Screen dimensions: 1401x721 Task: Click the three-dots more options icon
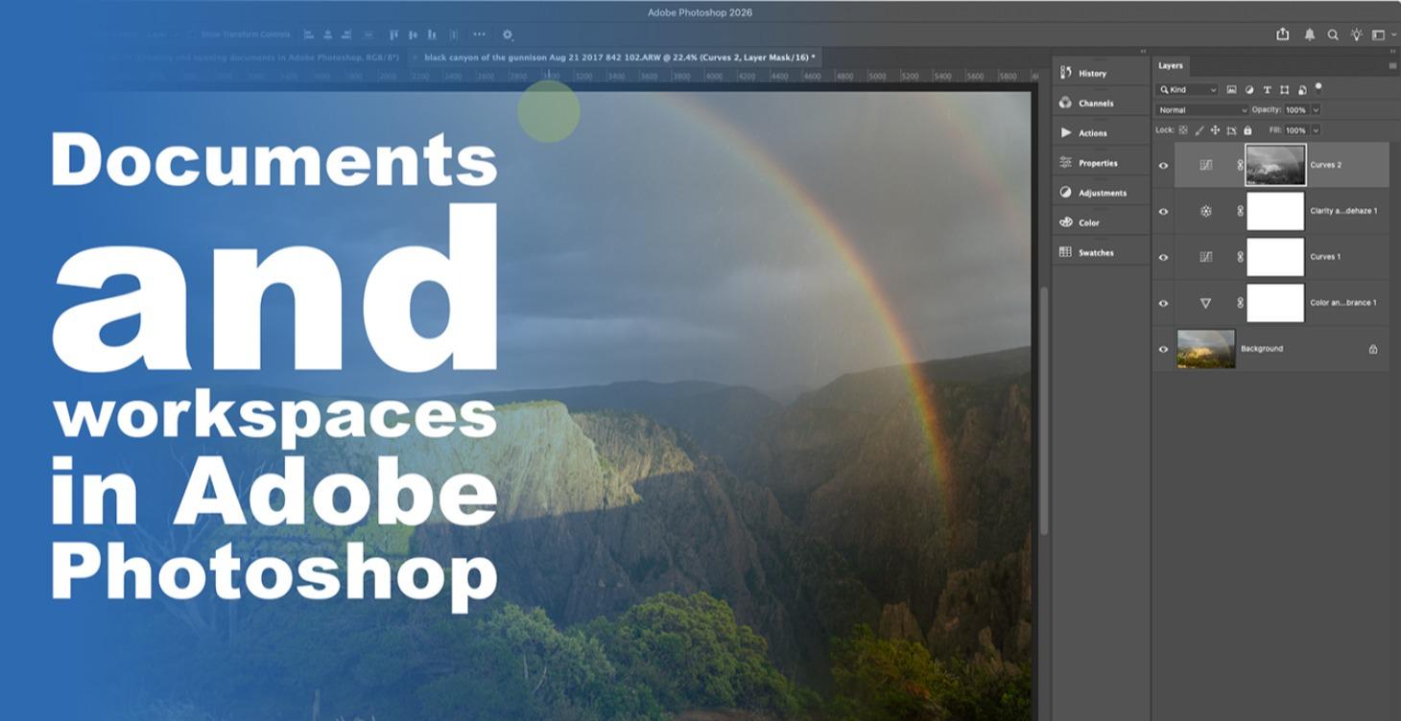479,35
